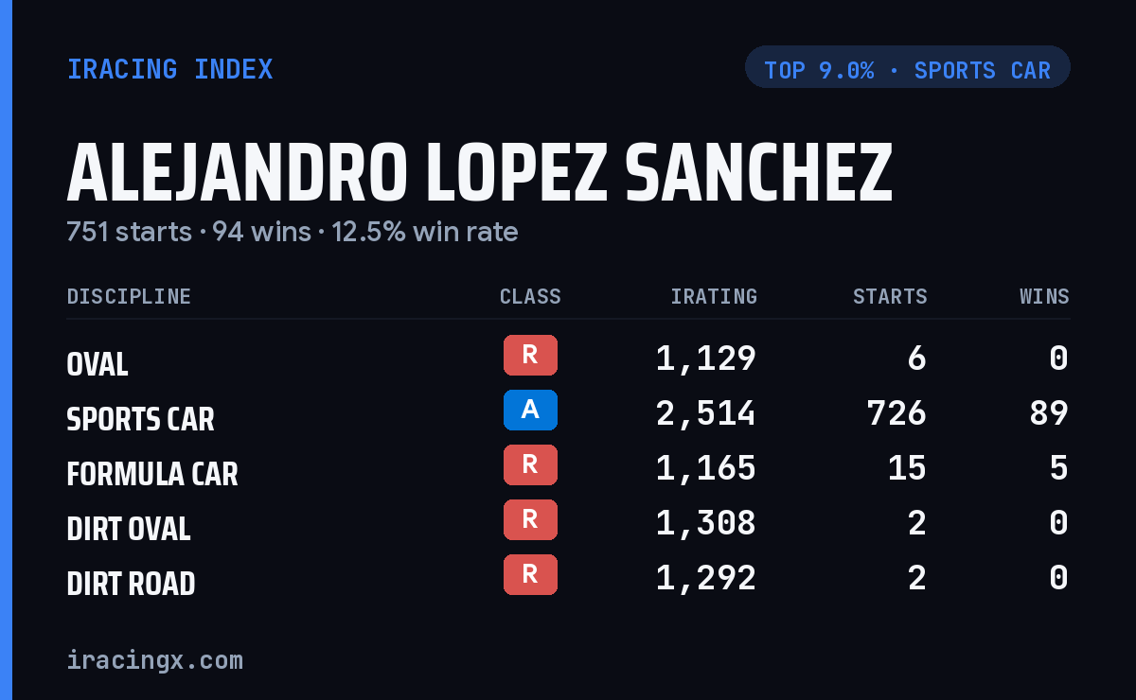This screenshot has height=700, width=1136.
Task: Click the Dirt Road class R badge
Action: 530,574
